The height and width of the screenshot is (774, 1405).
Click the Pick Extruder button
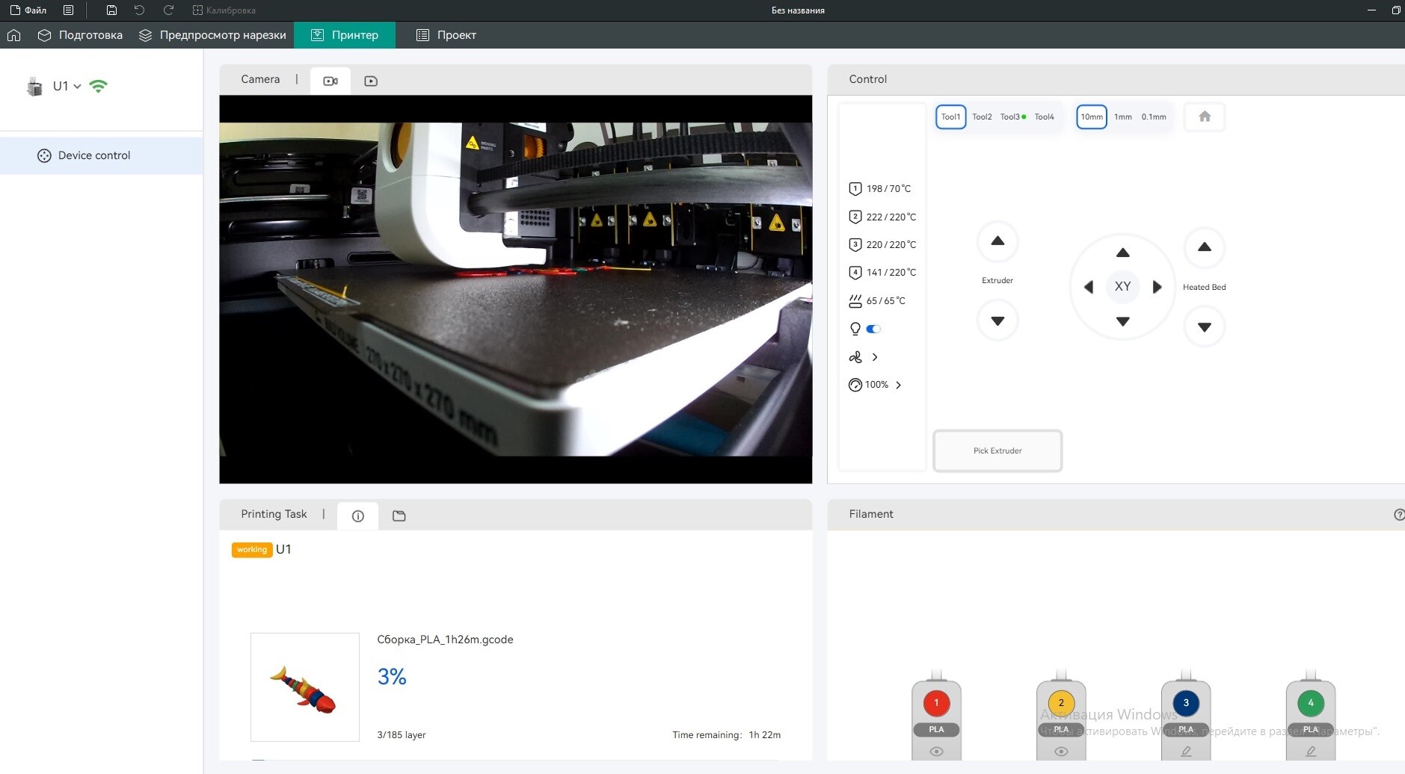pos(997,451)
